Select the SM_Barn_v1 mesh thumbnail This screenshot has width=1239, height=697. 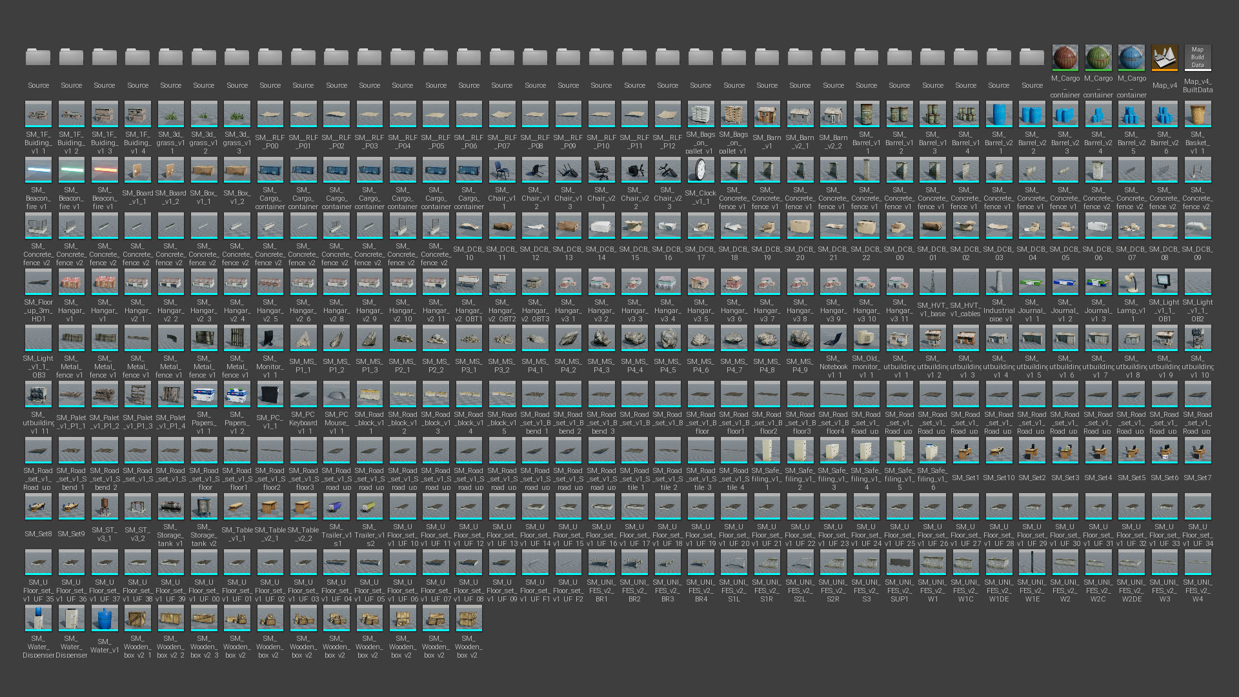(767, 114)
